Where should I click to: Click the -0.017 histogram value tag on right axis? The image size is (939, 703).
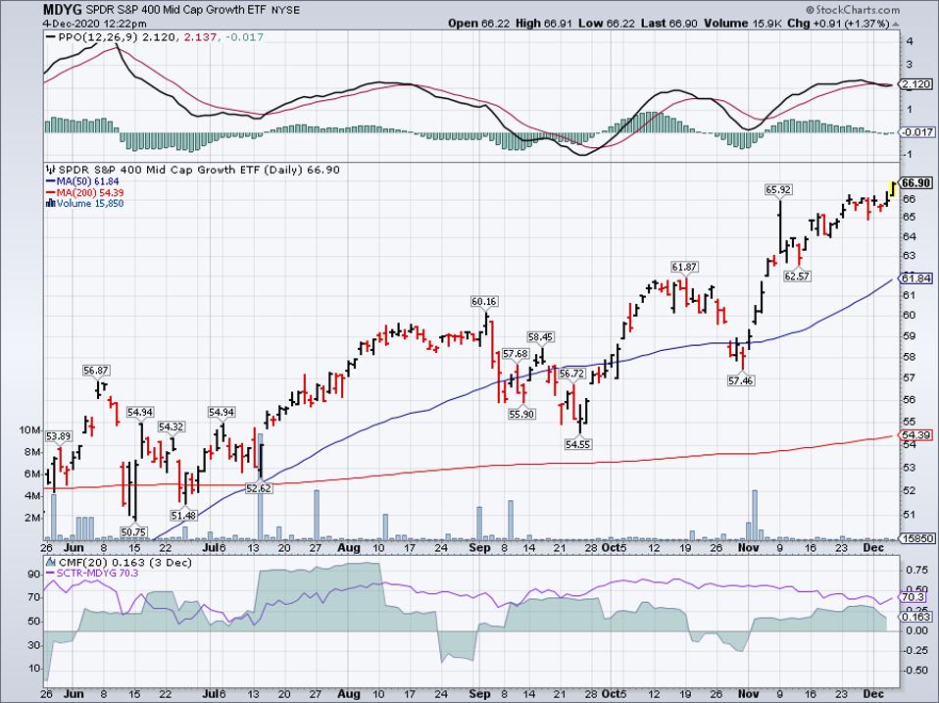pos(916,132)
